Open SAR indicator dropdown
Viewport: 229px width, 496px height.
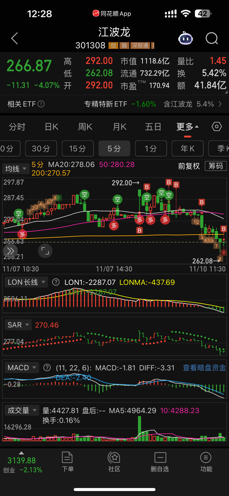click(18, 325)
